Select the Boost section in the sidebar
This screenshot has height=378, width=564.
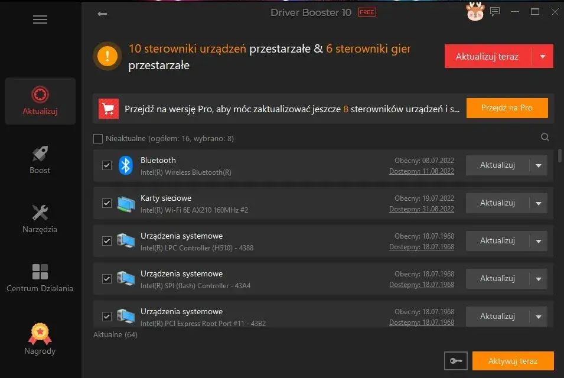(40, 159)
